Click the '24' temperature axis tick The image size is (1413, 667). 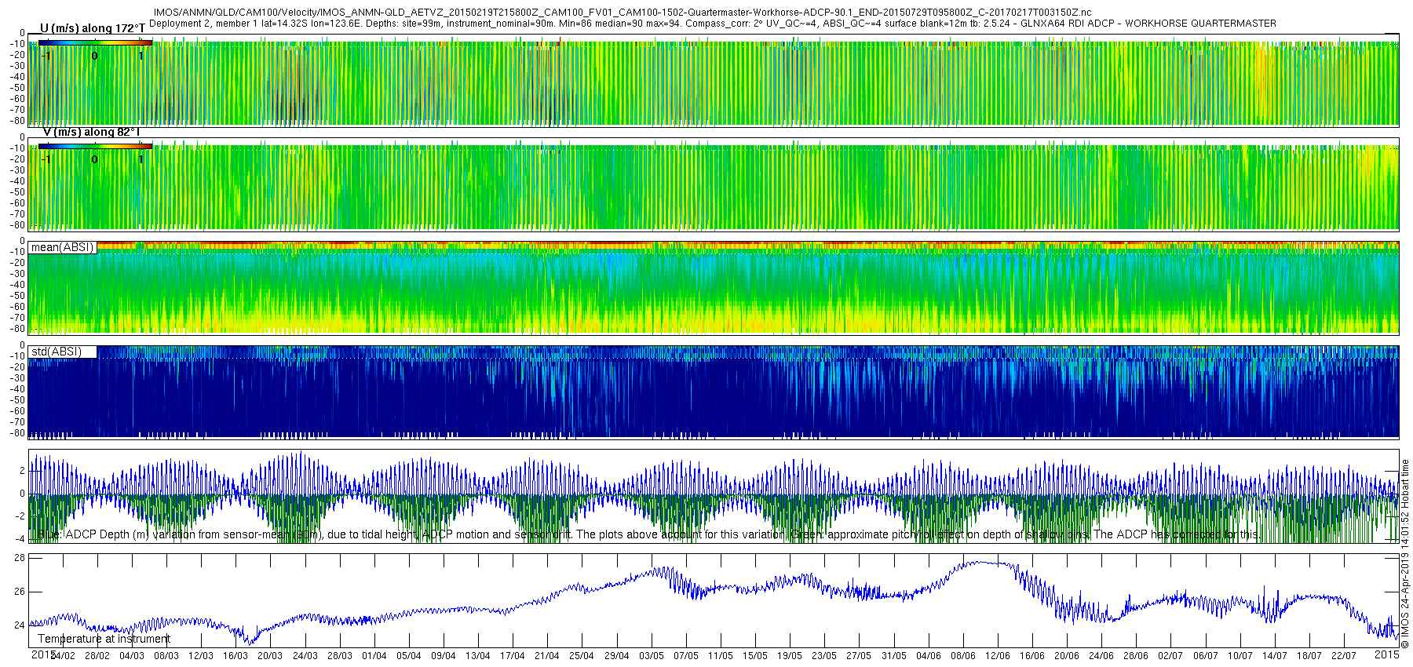(20, 625)
